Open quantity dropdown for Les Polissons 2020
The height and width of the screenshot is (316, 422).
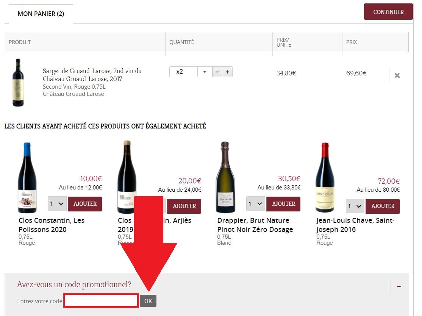pyautogui.click(x=57, y=204)
